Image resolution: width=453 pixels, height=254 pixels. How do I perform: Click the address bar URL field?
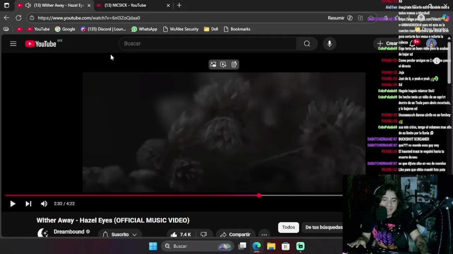point(176,18)
